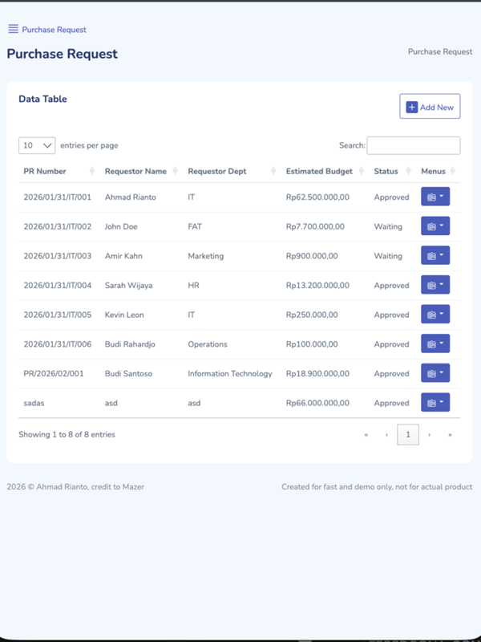Open menu dropdown for John Doe row

click(435, 226)
